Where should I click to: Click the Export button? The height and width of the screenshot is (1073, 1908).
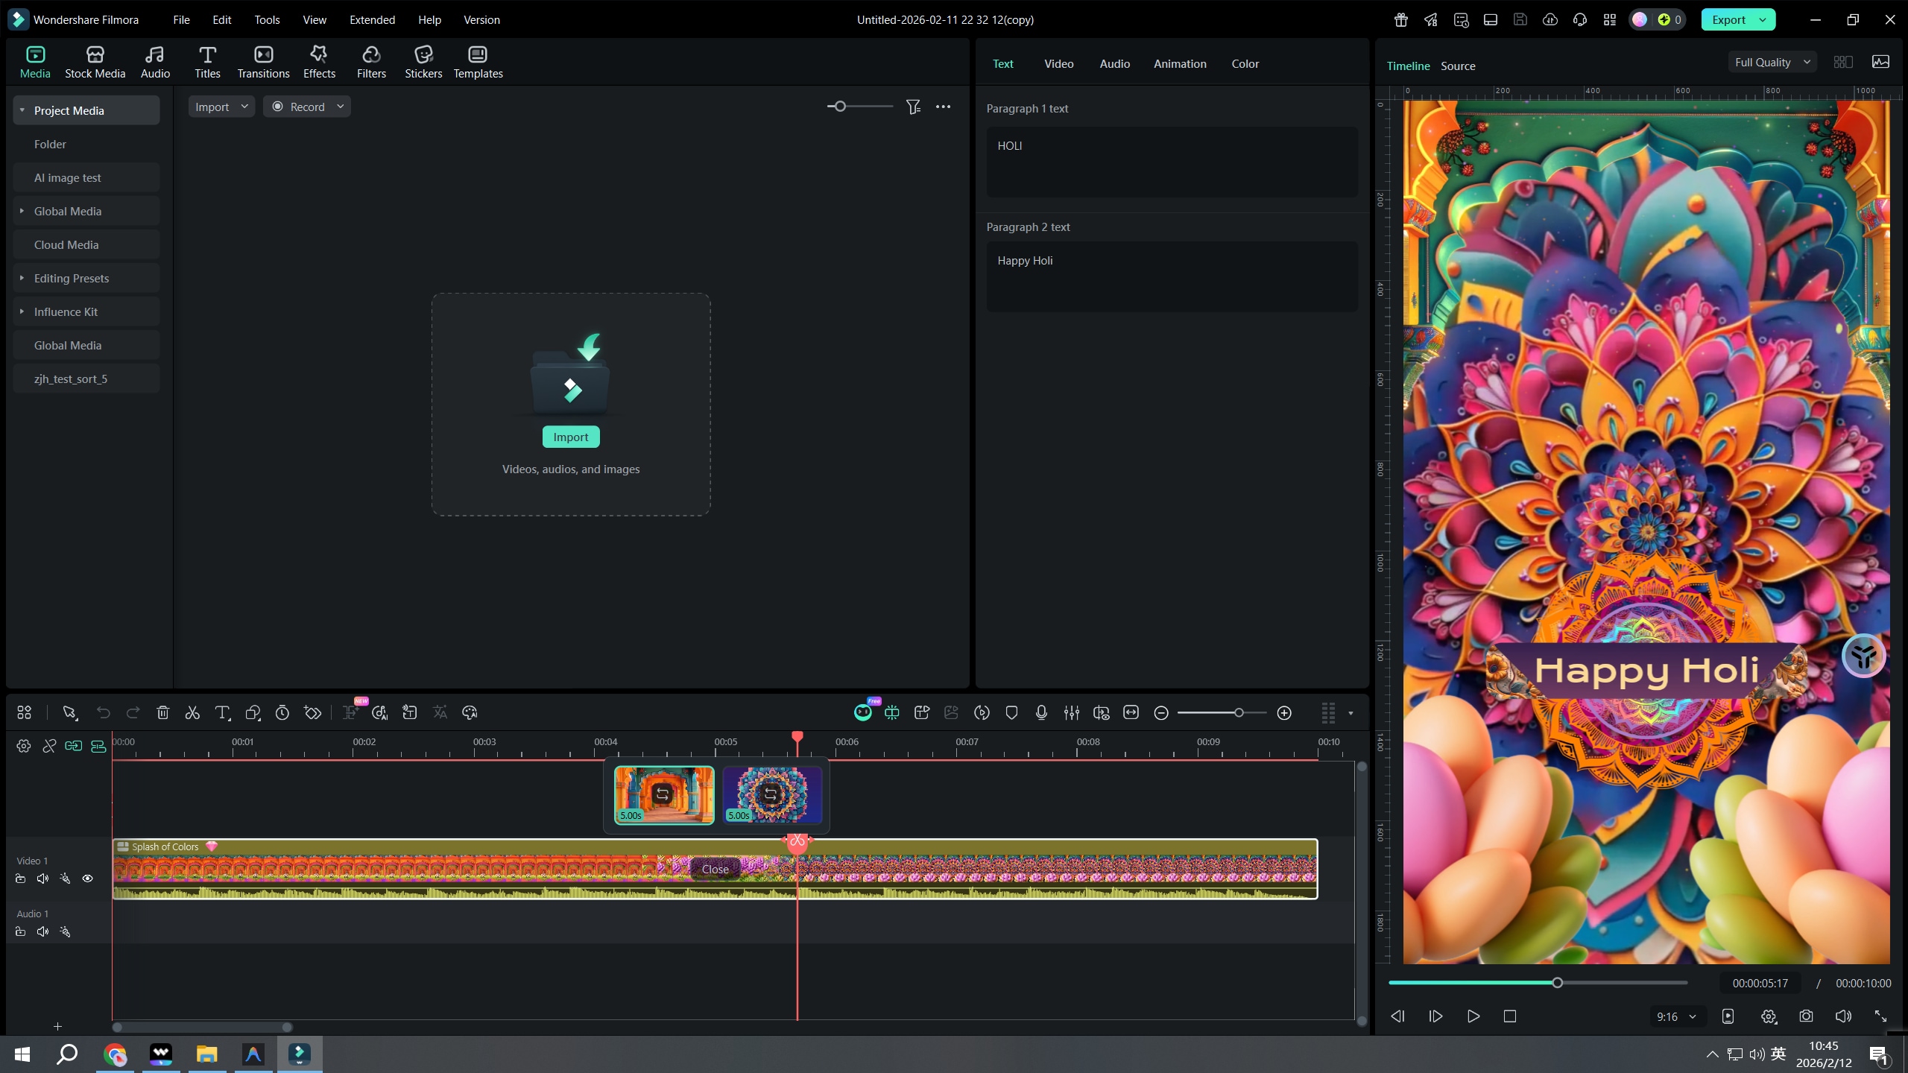(1728, 19)
